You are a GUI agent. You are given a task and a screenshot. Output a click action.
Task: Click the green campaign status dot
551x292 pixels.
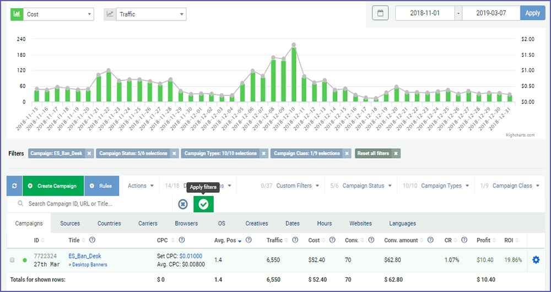click(25, 260)
